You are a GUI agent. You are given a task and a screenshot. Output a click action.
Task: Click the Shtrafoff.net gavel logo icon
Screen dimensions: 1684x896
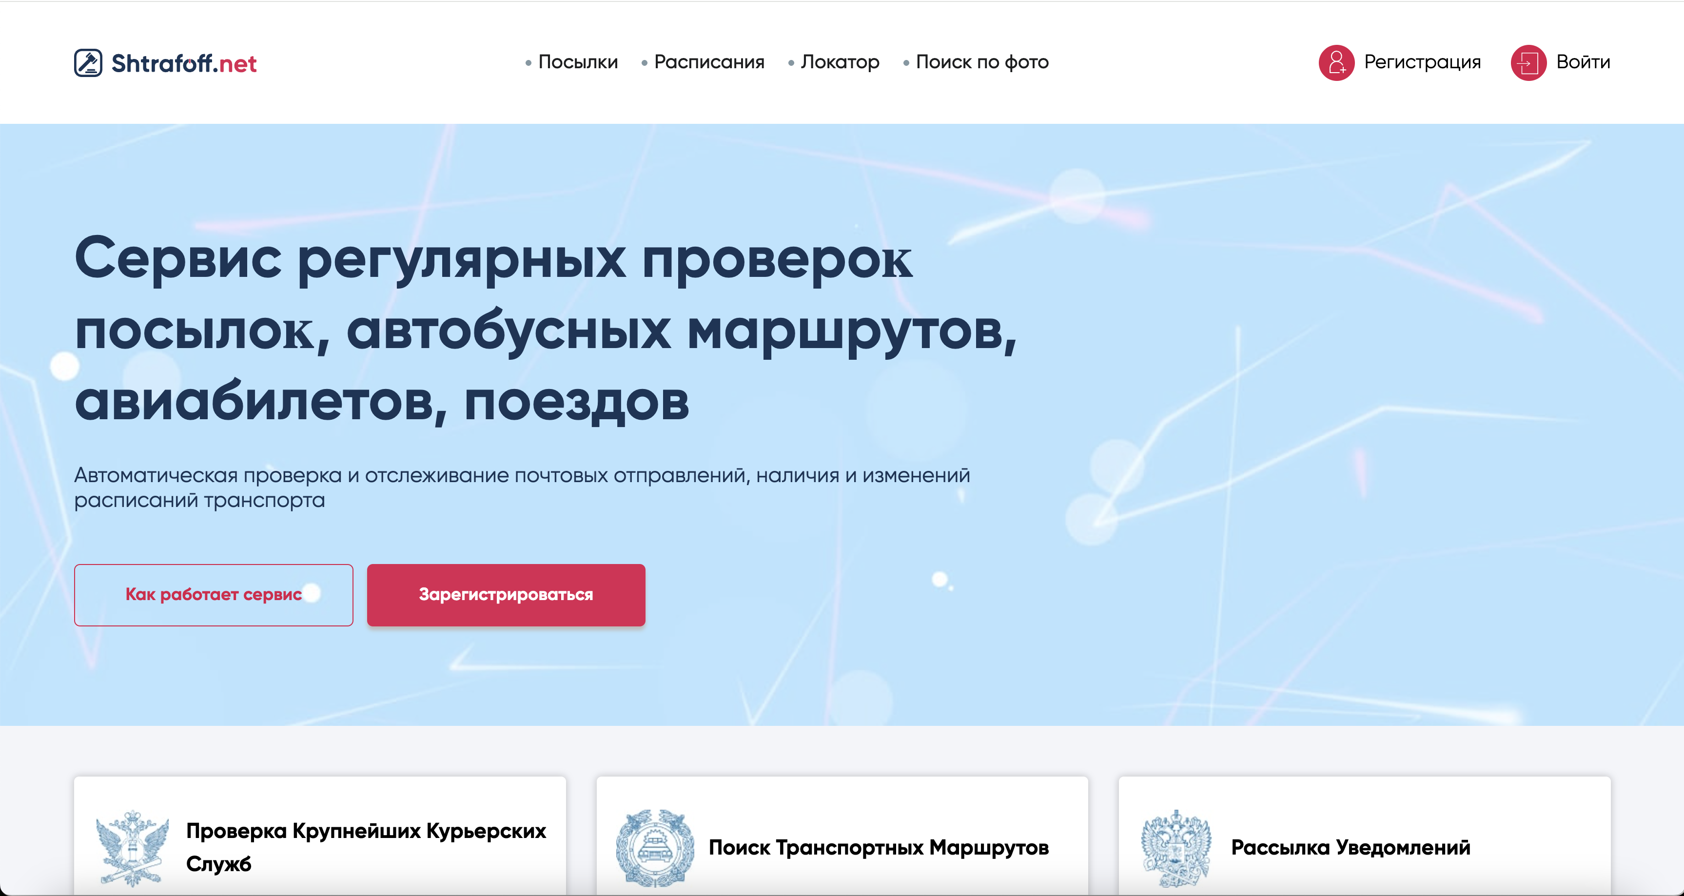(x=88, y=63)
